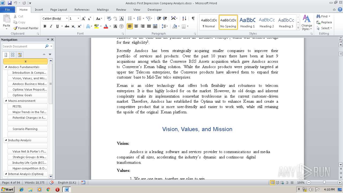
Task: Align text to the right
Action: [x=142, y=26]
